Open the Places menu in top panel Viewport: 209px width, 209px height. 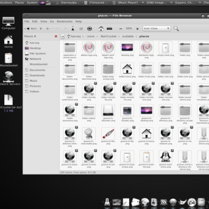pyautogui.click(x=19, y=3)
